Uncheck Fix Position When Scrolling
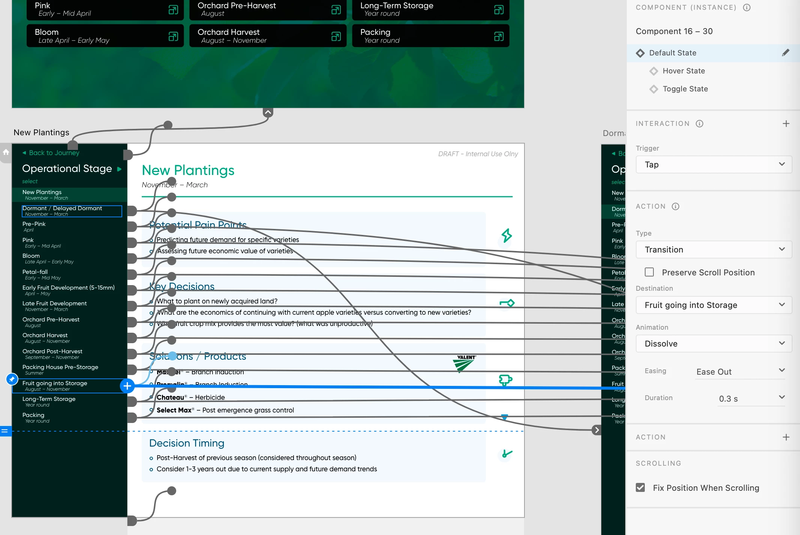The height and width of the screenshot is (535, 800). [x=640, y=488]
